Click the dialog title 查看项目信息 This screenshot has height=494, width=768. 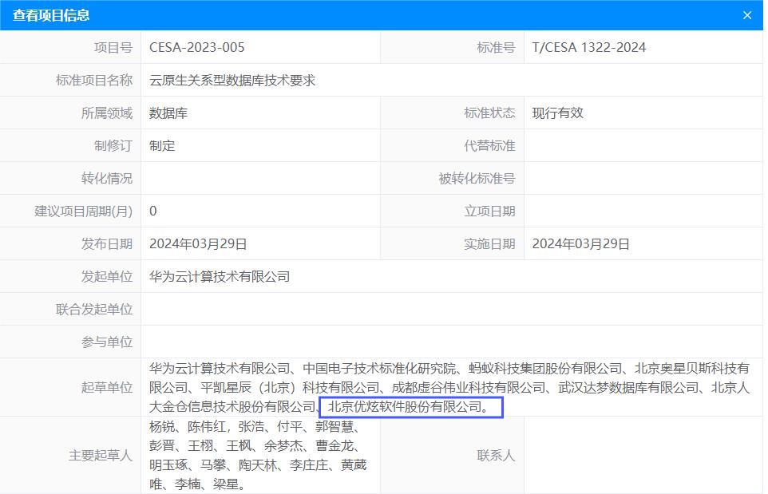pyautogui.click(x=51, y=15)
